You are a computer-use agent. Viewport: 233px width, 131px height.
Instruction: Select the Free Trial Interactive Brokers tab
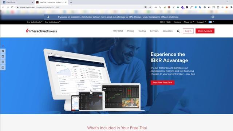coord(51,3)
